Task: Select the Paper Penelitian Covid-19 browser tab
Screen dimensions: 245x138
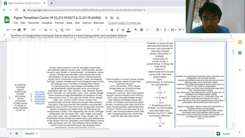Action: 24,3
